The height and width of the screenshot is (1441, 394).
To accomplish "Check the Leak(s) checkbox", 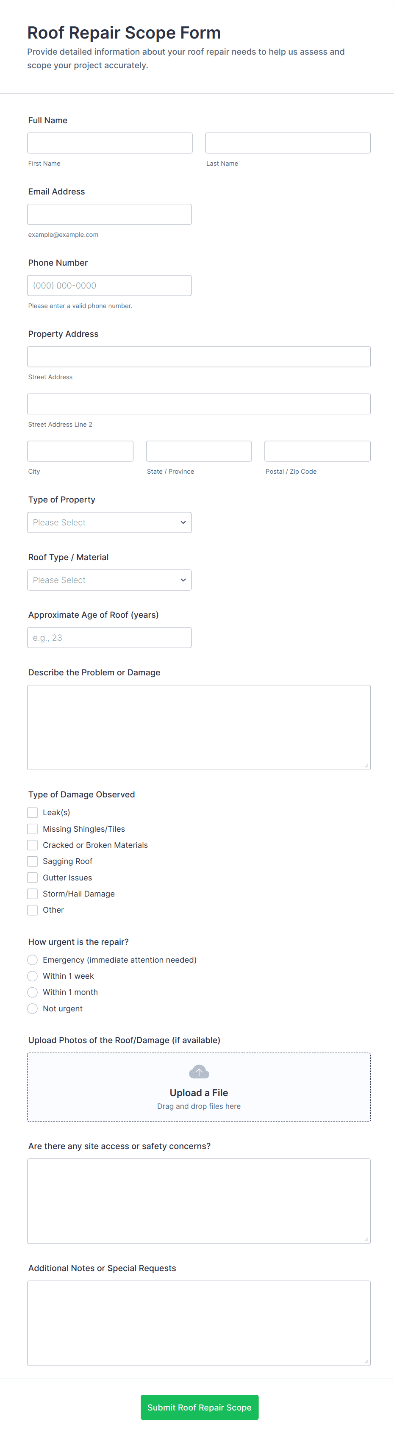I will (33, 812).
